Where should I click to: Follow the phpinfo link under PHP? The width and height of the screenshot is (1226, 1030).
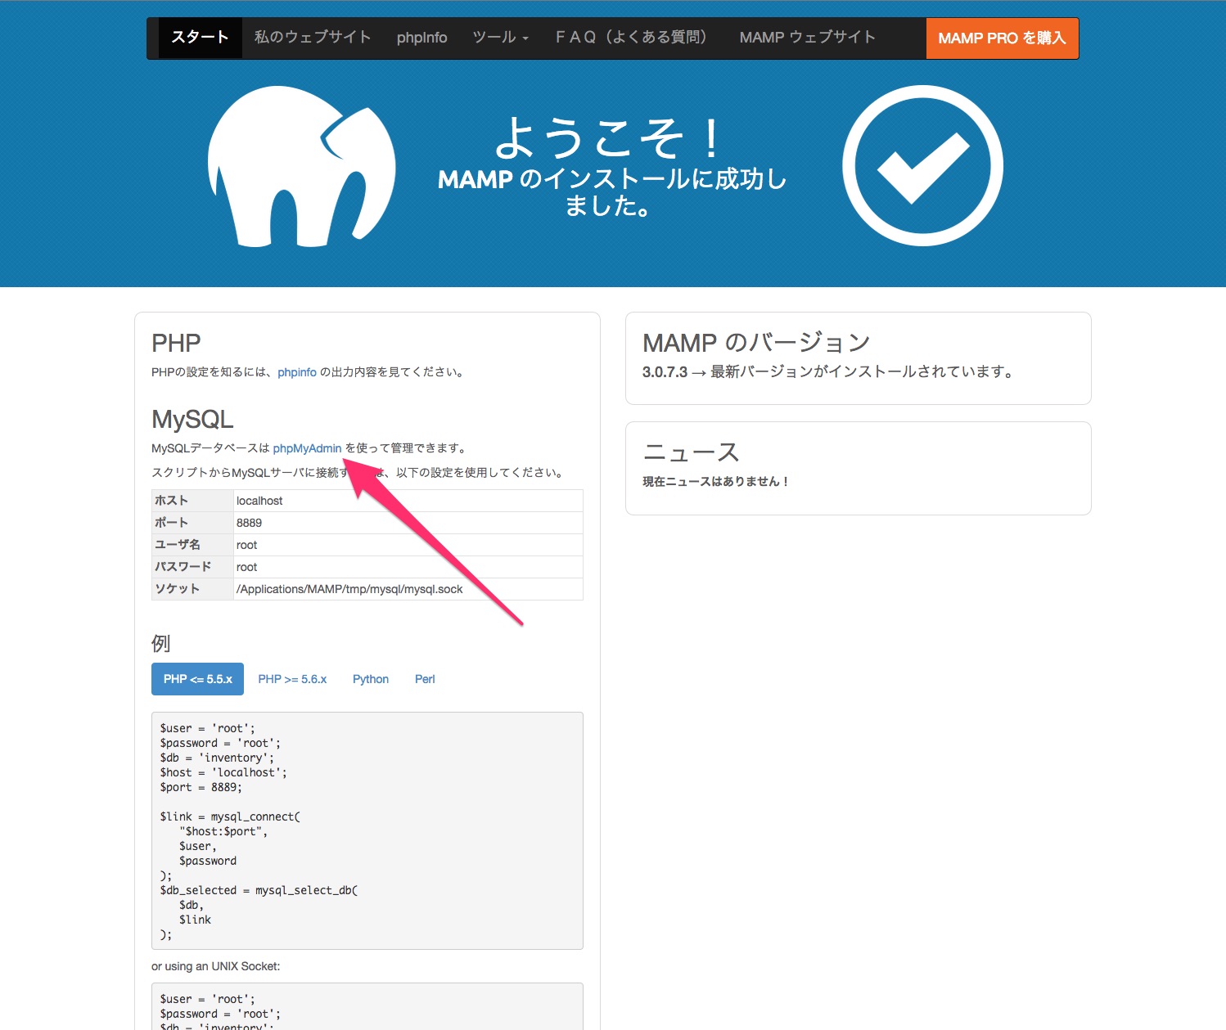(297, 372)
